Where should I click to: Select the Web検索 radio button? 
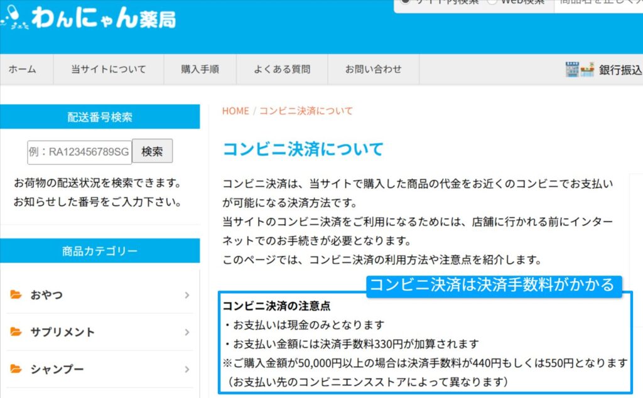tap(492, 1)
